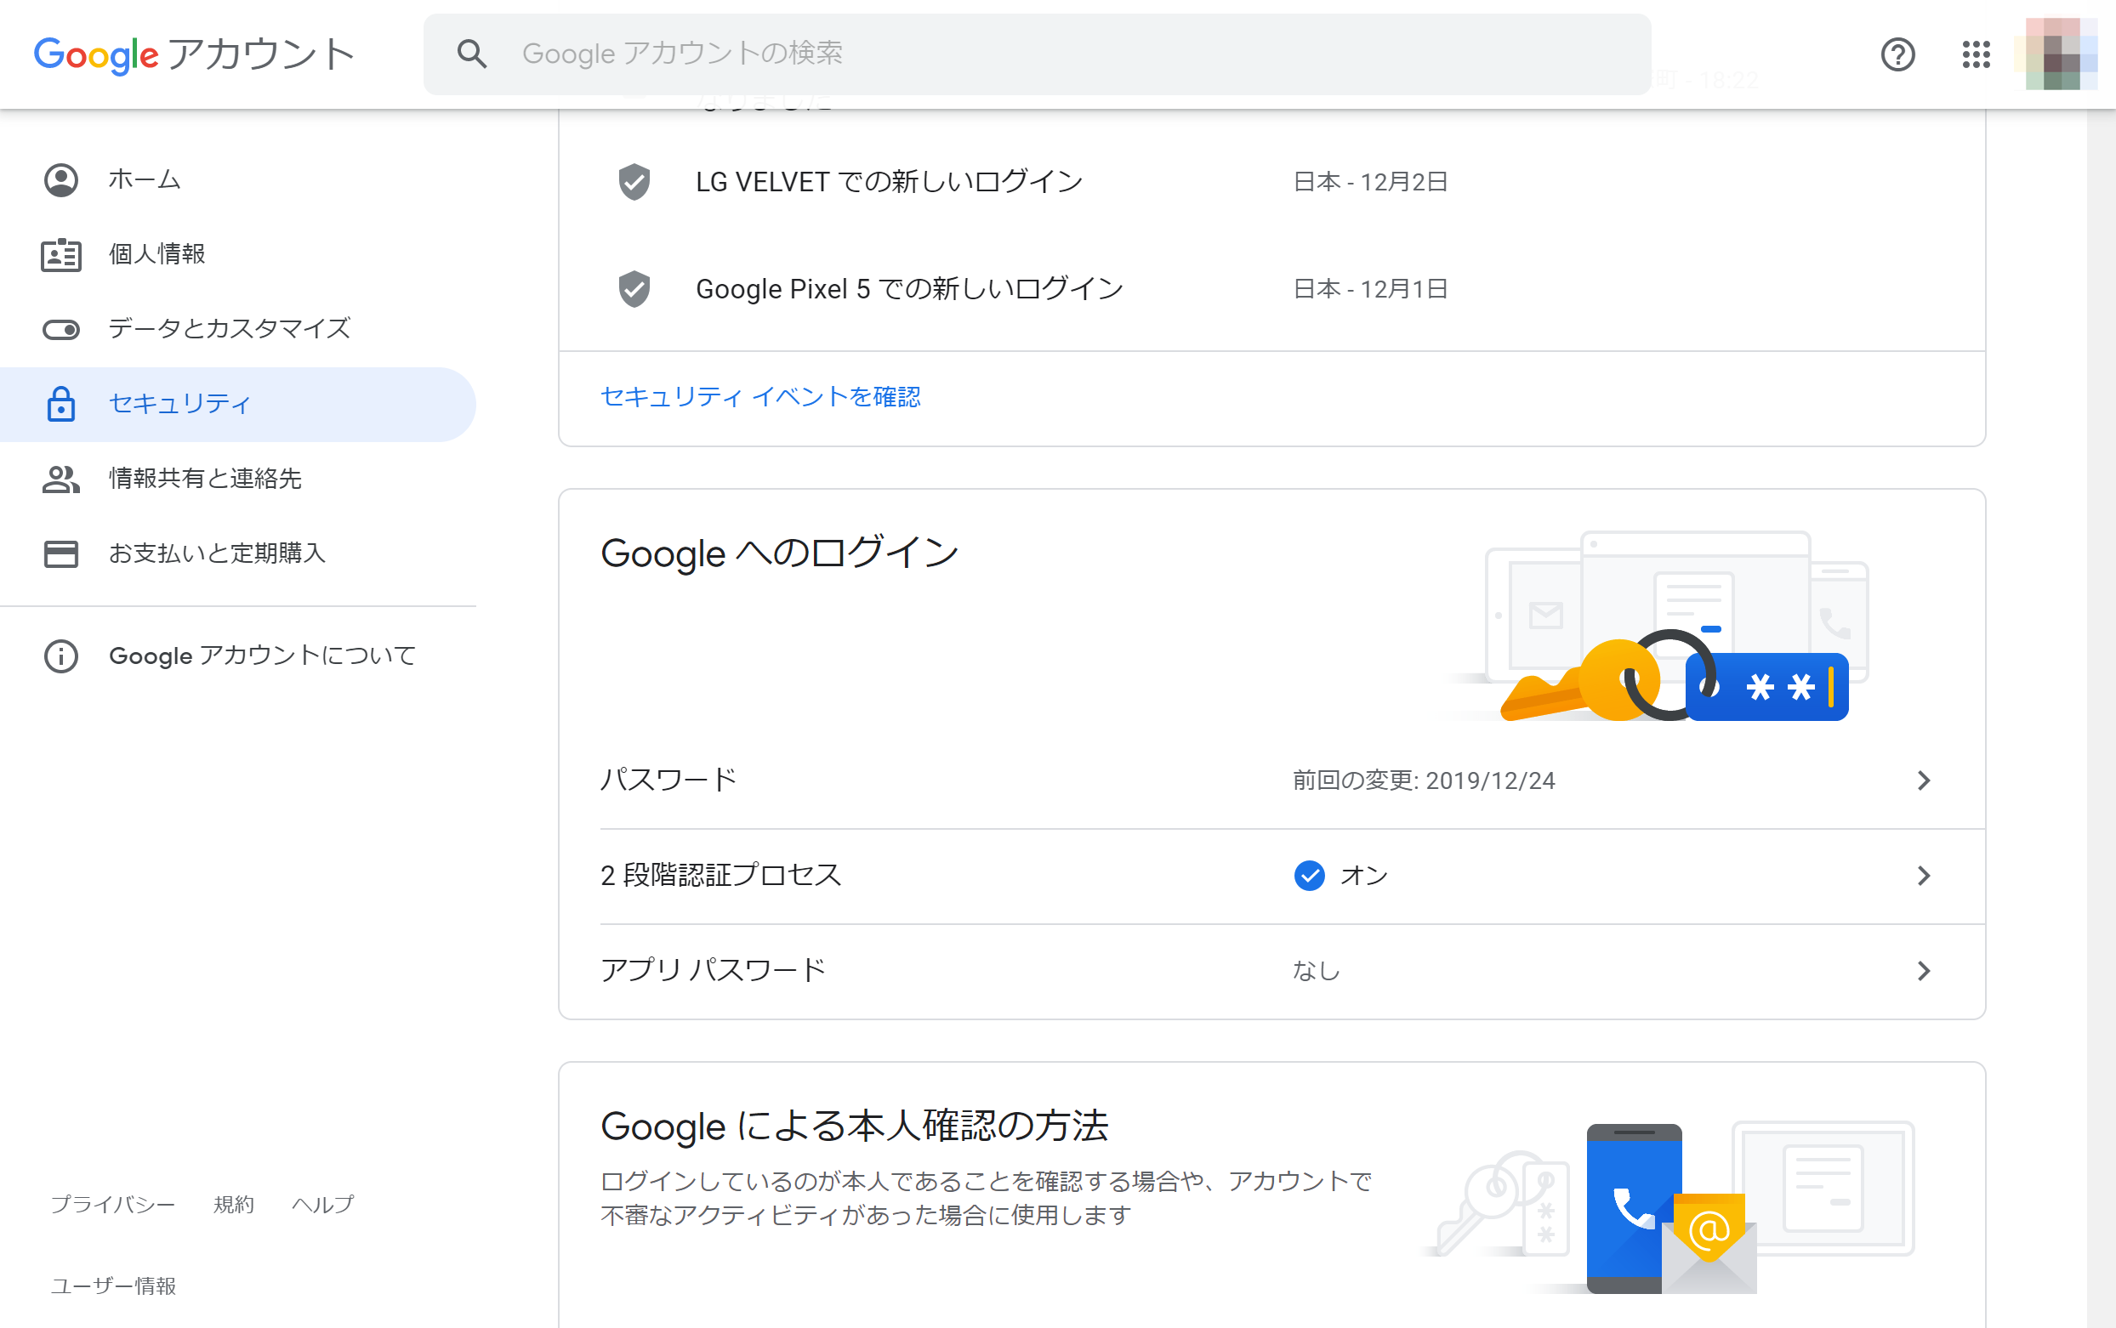
Task: Open 2段階認証プロセス via its chevron
Action: 1925,876
